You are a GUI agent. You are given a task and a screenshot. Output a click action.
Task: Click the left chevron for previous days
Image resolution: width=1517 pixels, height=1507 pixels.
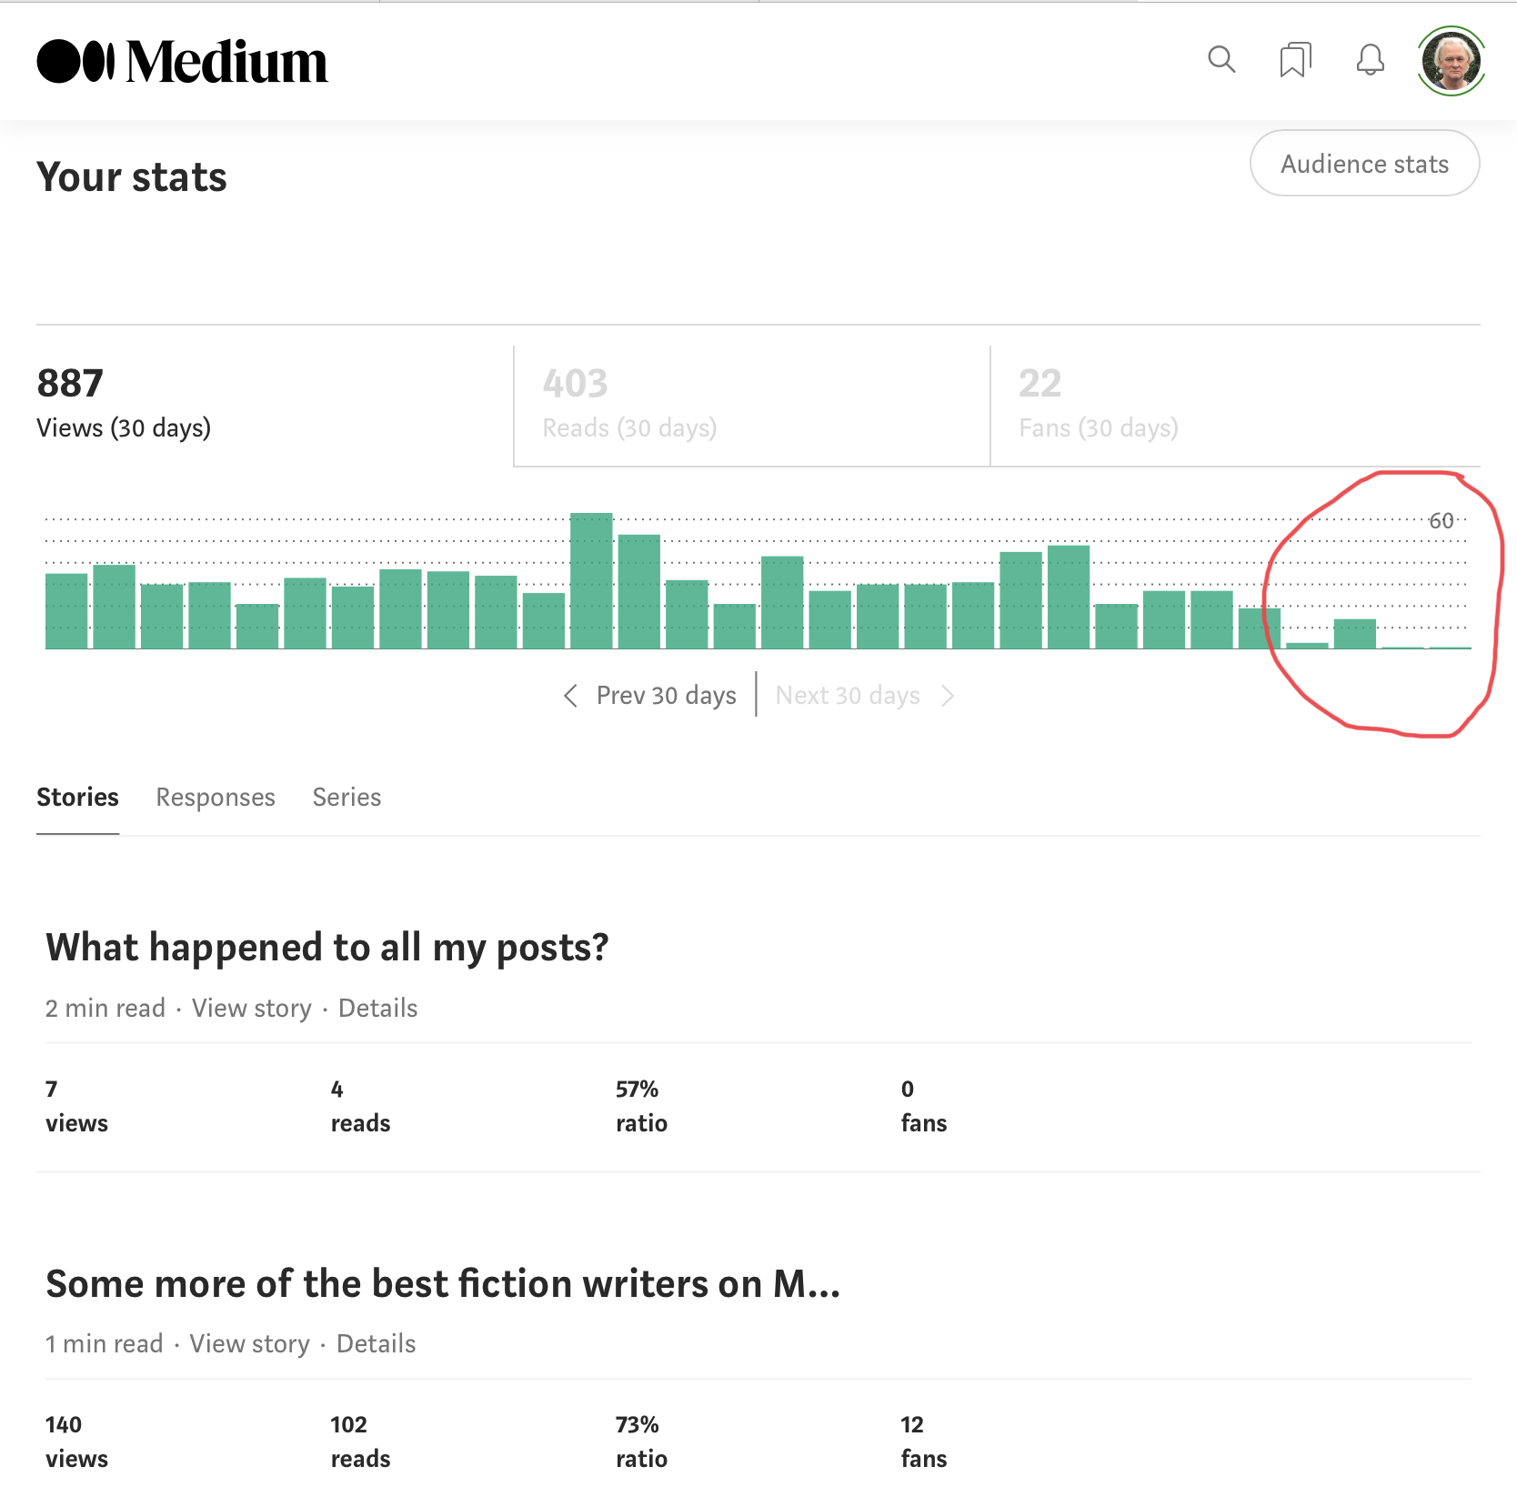[x=570, y=696]
